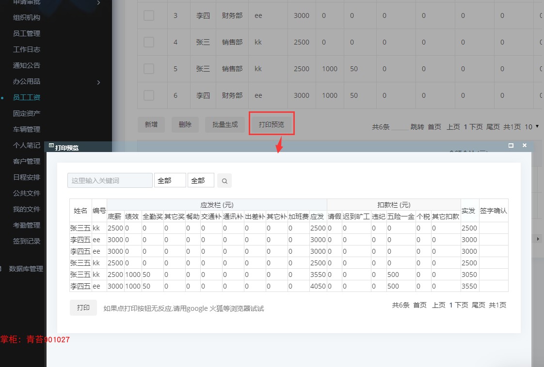Expand the 办公用品 sidebar submenu arrow
This screenshot has width=544, height=367.
point(98,82)
